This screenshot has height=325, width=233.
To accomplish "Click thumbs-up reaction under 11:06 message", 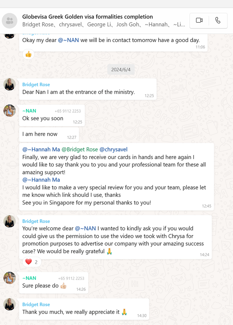I will pyautogui.click(x=28, y=54).
